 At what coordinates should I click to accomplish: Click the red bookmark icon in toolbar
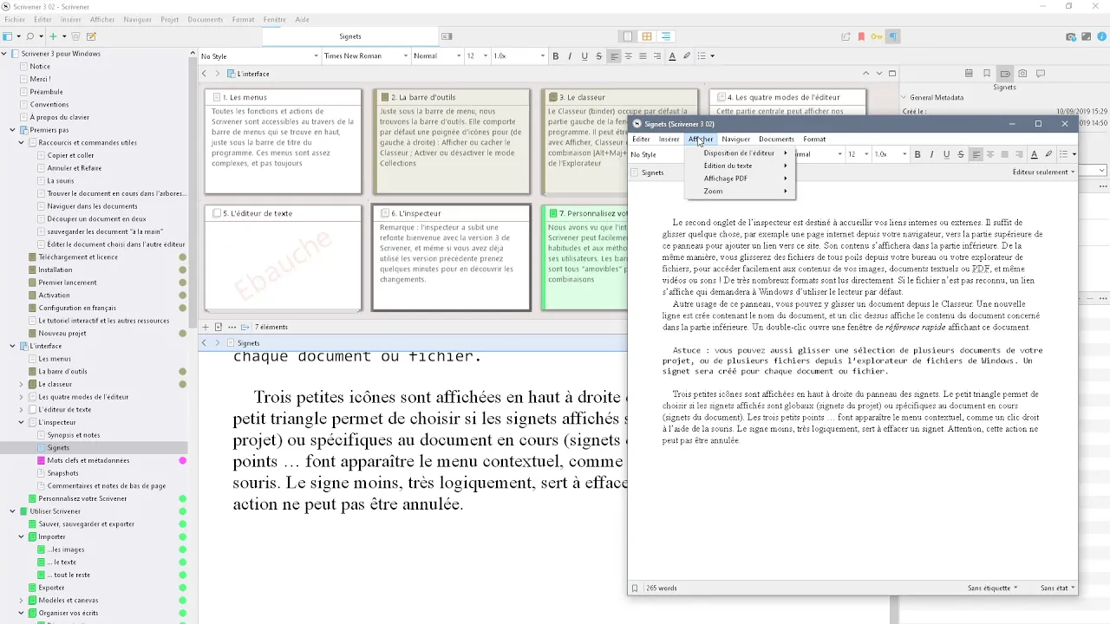coord(861,36)
